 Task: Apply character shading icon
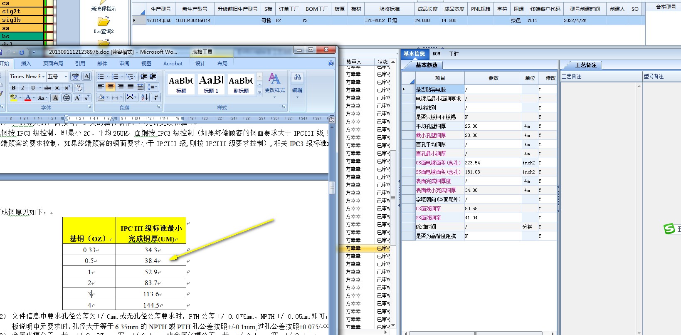coord(55,98)
